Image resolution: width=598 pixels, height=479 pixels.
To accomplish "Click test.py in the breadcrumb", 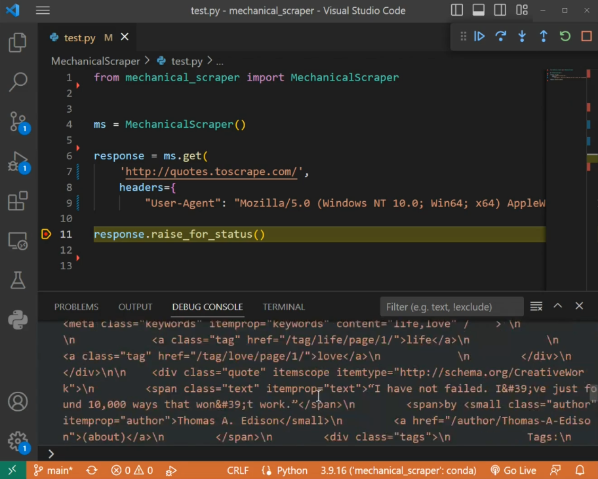I will point(186,61).
